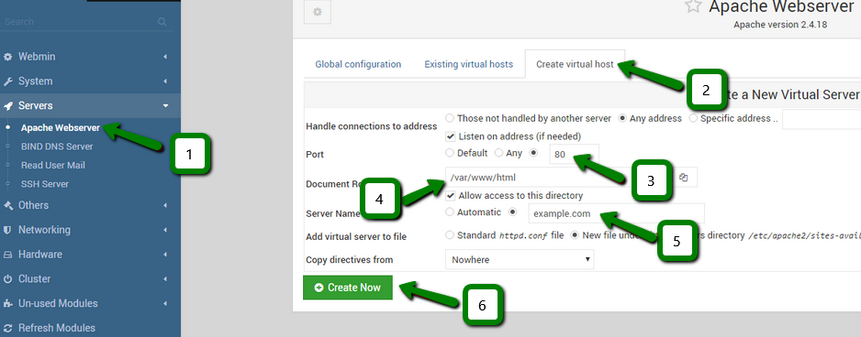The height and width of the screenshot is (337, 861).
Task: Select the Default port radio button
Action: tap(450, 153)
